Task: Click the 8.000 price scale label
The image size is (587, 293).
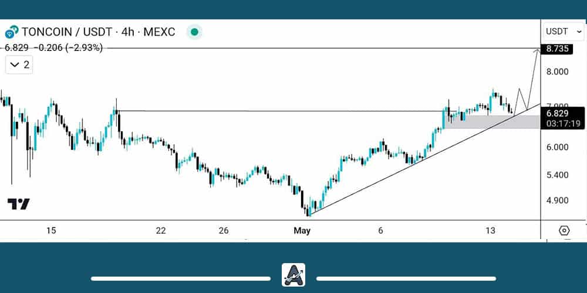Action: (557, 72)
